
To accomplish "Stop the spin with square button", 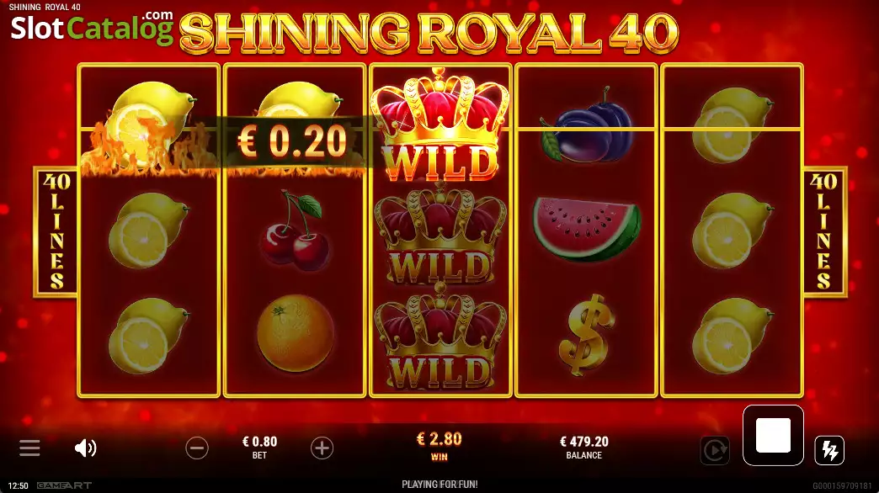I will click(773, 435).
